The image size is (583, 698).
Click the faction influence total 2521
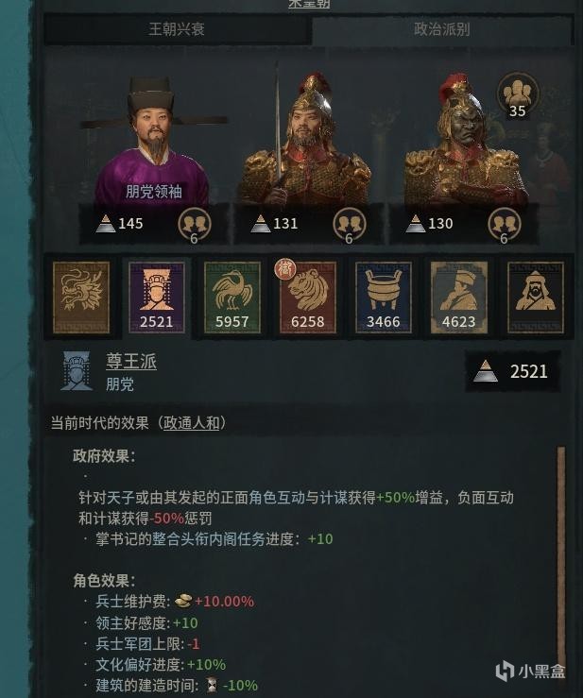(x=513, y=371)
